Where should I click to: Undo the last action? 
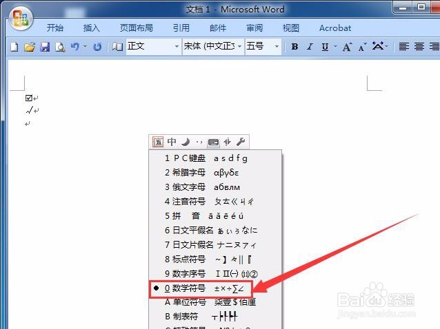pos(75,47)
